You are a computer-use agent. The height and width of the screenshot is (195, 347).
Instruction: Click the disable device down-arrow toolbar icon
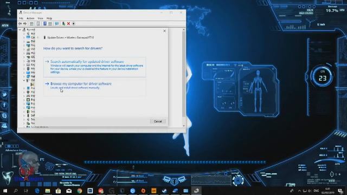(x=74, y=24)
